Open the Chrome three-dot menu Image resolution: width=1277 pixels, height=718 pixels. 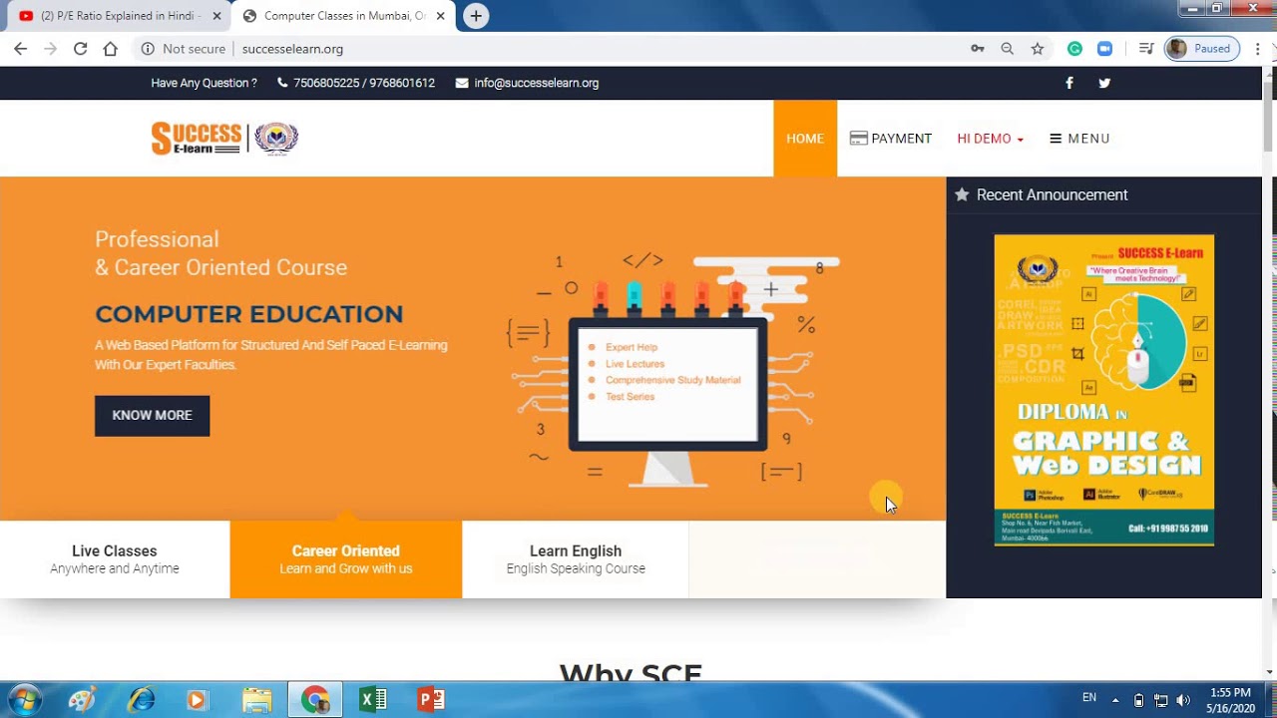click(1256, 49)
